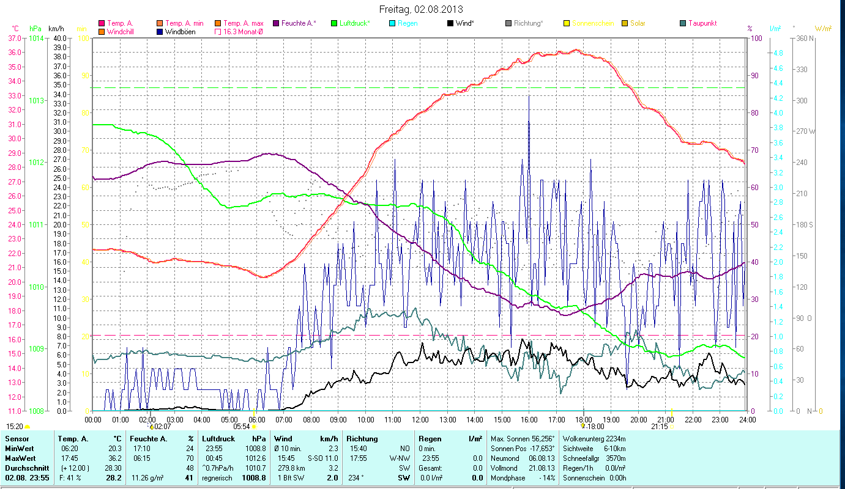Screen dimensions: 845x489
Task: Click the '279.8 km' wind run value
Action: point(291,468)
